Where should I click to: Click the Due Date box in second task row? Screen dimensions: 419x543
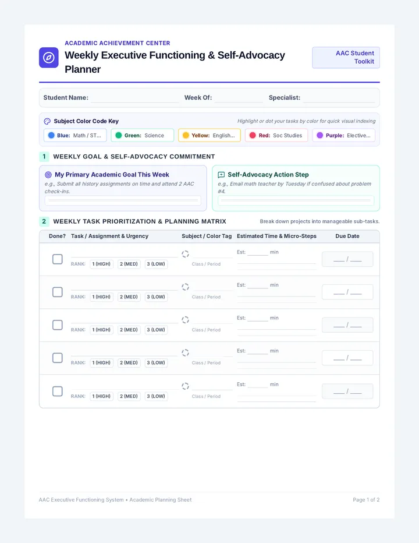347,292
